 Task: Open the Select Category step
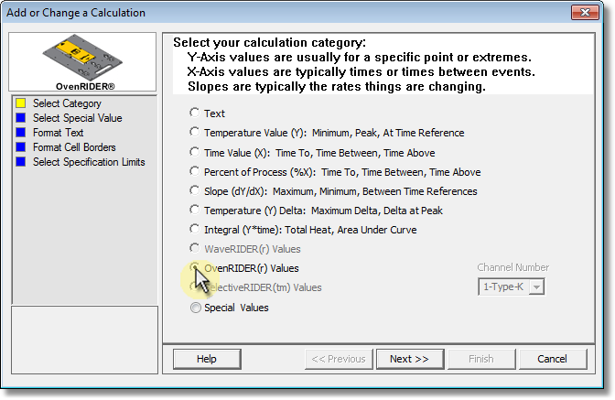[x=67, y=103]
